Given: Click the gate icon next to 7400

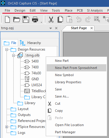Looking at the screenshot, I should tap(27, 67).
